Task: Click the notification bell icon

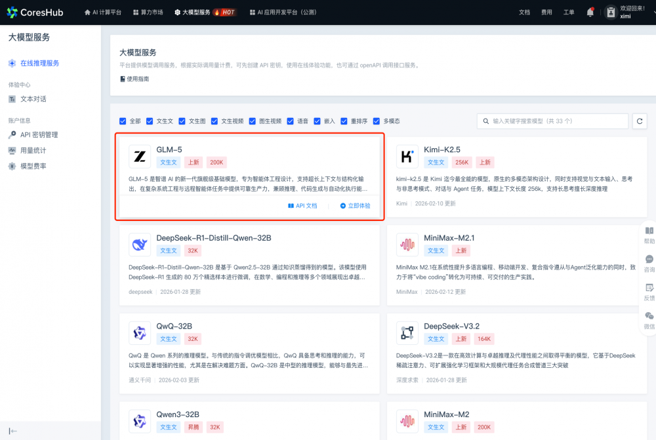Action: coord(590,12)
